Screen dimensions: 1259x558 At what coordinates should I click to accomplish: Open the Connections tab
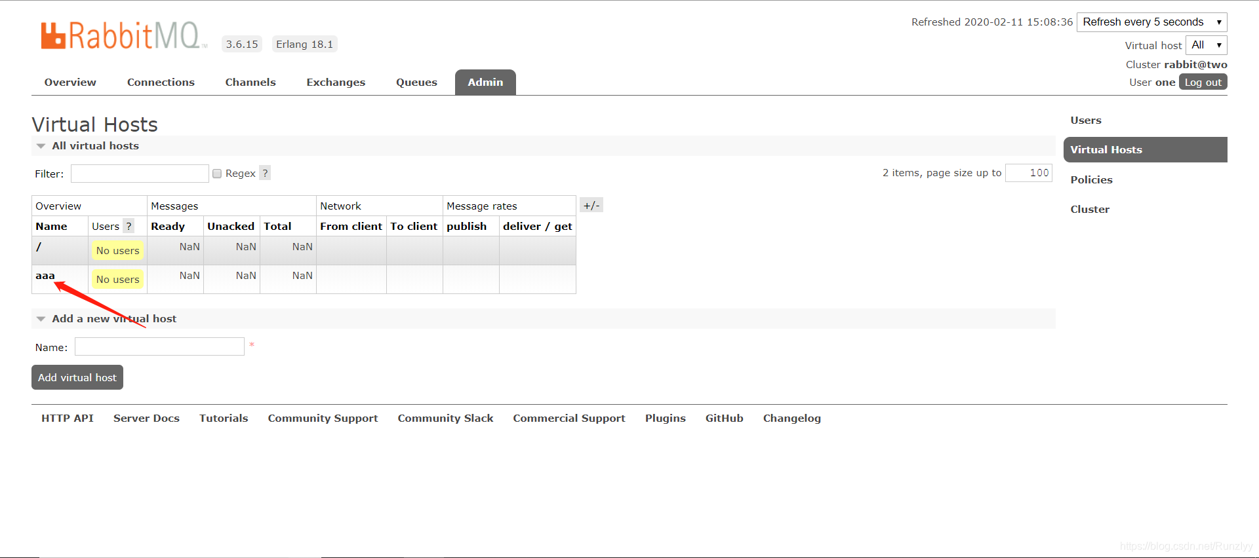click(161, 82)
